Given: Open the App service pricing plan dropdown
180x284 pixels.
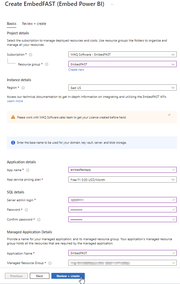Looking at the screenshot, I should click(x=122, y=180).
